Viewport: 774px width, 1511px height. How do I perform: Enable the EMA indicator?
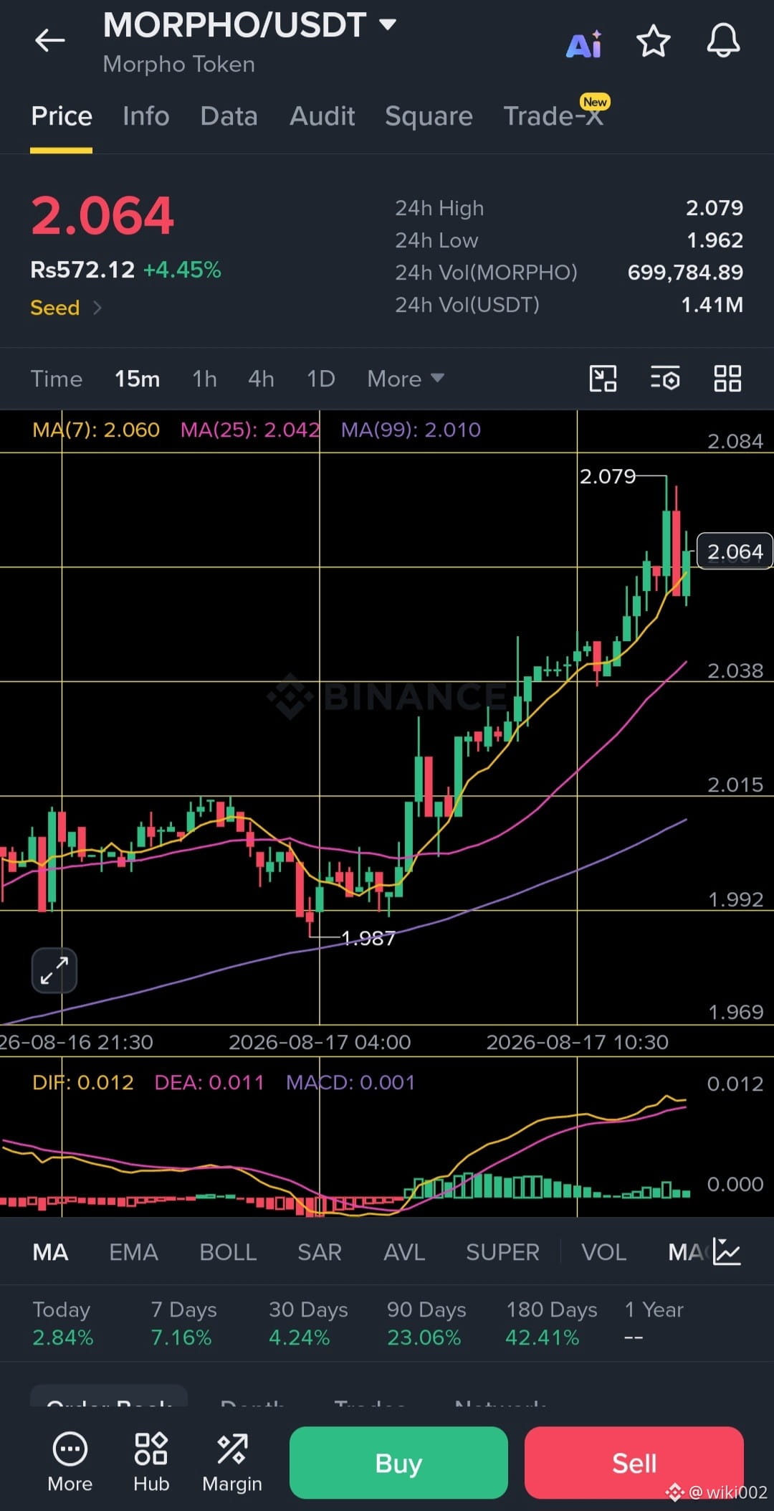tap(133, 1252)
